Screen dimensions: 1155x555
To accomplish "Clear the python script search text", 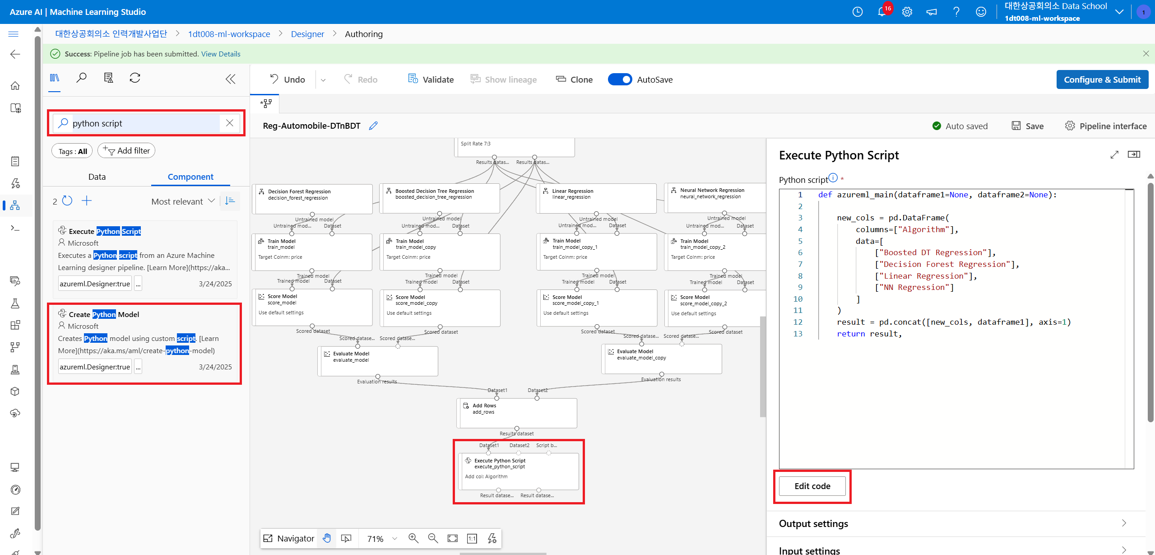I will pyautogui.click(x=230, y=123).
